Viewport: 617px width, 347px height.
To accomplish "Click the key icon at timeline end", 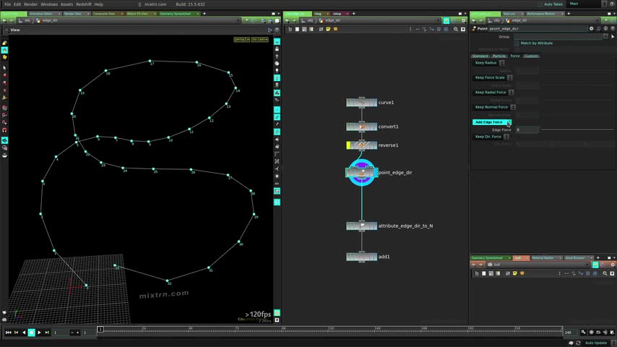I will click(583, 333).
